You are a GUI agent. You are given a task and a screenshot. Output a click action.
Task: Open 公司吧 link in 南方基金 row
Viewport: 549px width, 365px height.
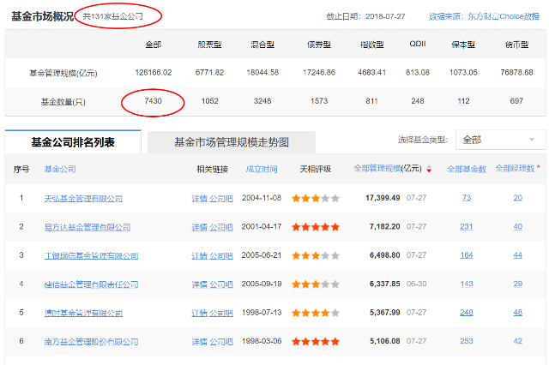coord(221,342)
